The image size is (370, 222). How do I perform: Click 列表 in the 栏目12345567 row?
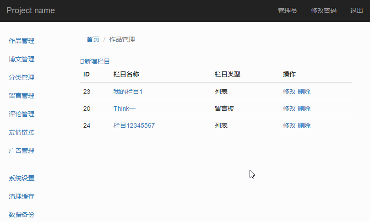221,125
